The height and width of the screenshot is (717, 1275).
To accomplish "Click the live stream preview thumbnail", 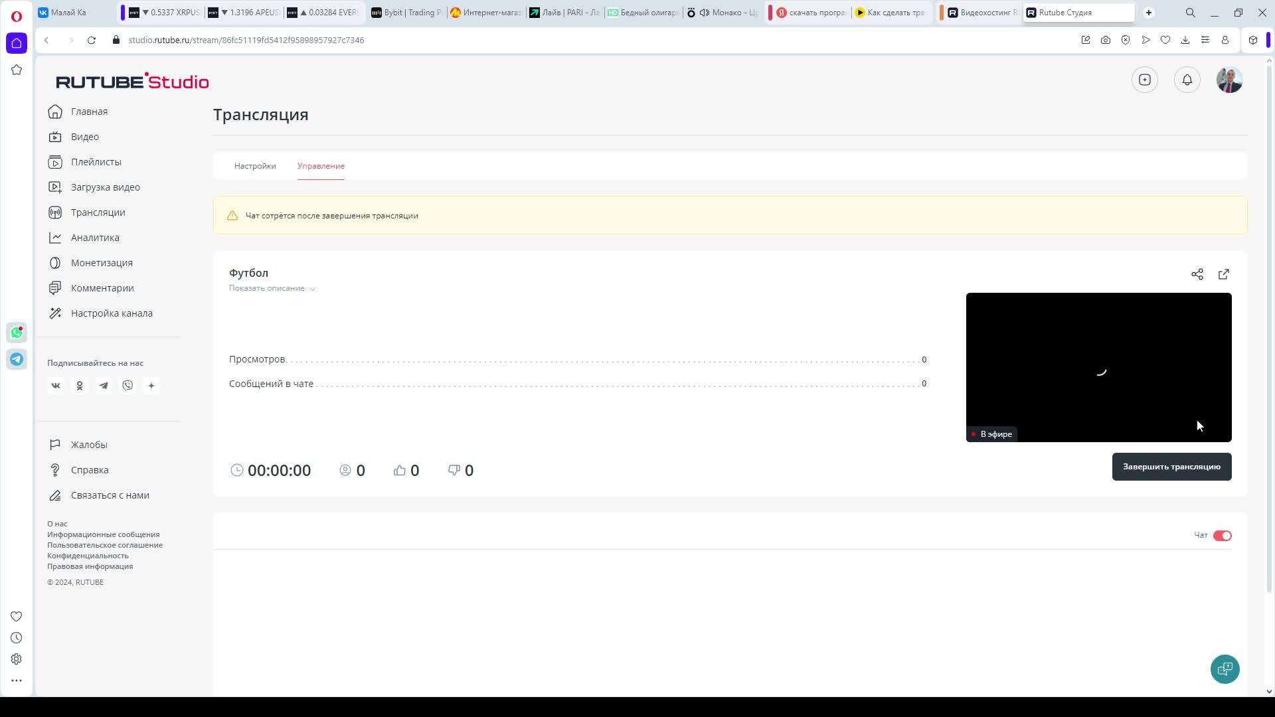I will (x=1098, y=367).
